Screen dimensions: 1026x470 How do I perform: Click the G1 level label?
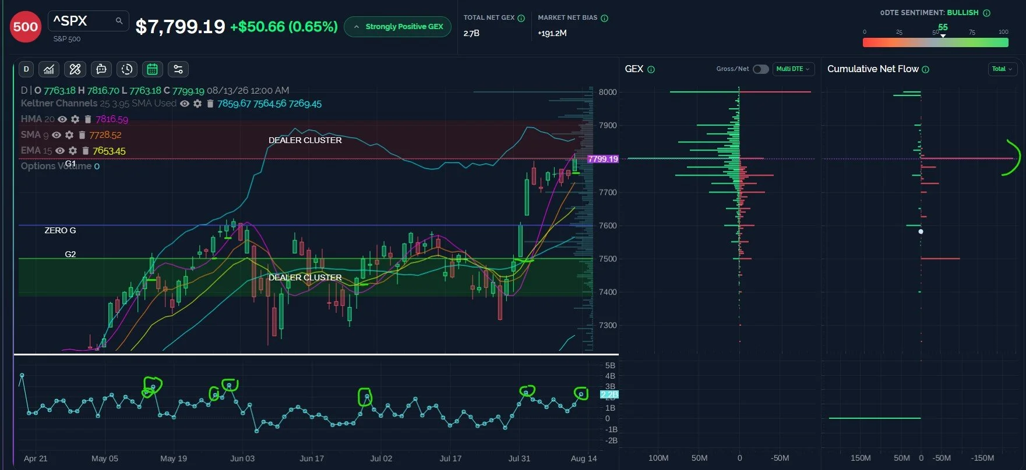[x=70, y=163]
